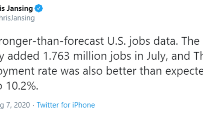Screen dimensions: 203x116
Task: Click the ChrisJansing username handle
Action: (17, 18)
